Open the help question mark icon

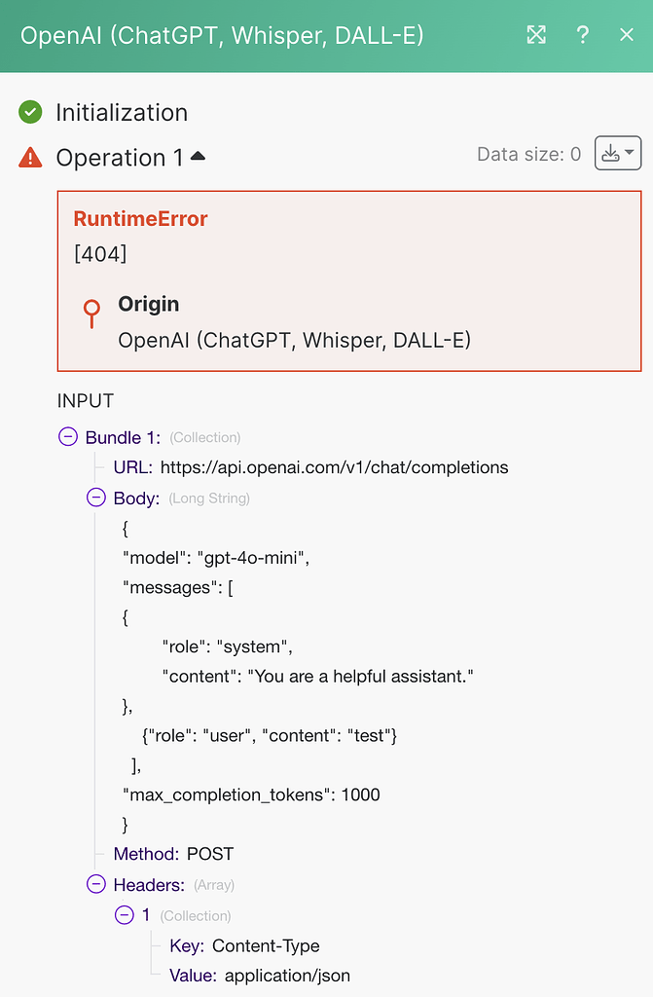(x=582, y=35)
